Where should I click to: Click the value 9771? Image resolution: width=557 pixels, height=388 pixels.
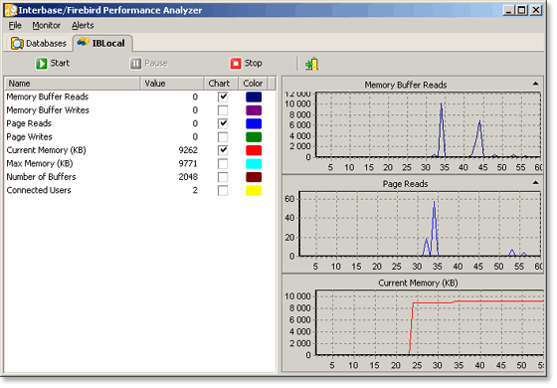click(188, 164)
